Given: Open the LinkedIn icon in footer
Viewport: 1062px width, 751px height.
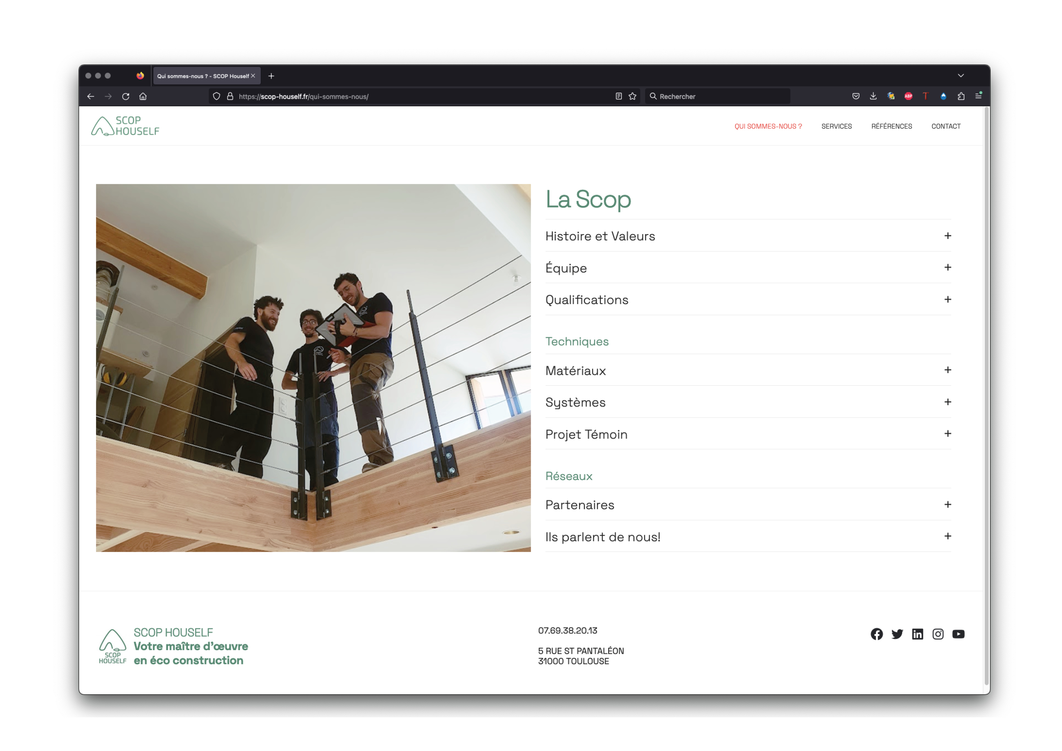Looking at the screenshot, I should pos(917,634).
